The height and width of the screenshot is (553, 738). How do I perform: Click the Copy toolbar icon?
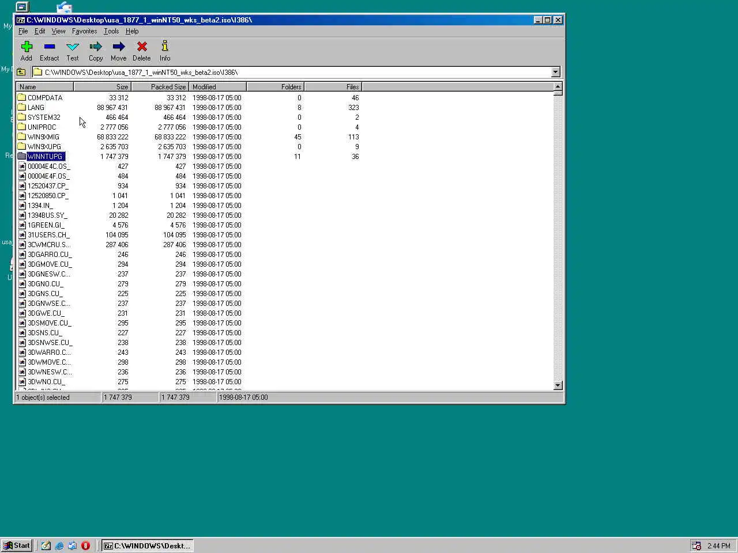(96, 47)
